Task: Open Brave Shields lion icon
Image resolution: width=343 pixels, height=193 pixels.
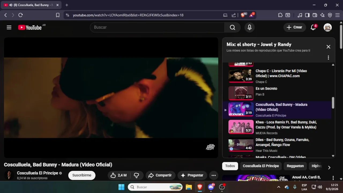Action: (x=243, y=15)
